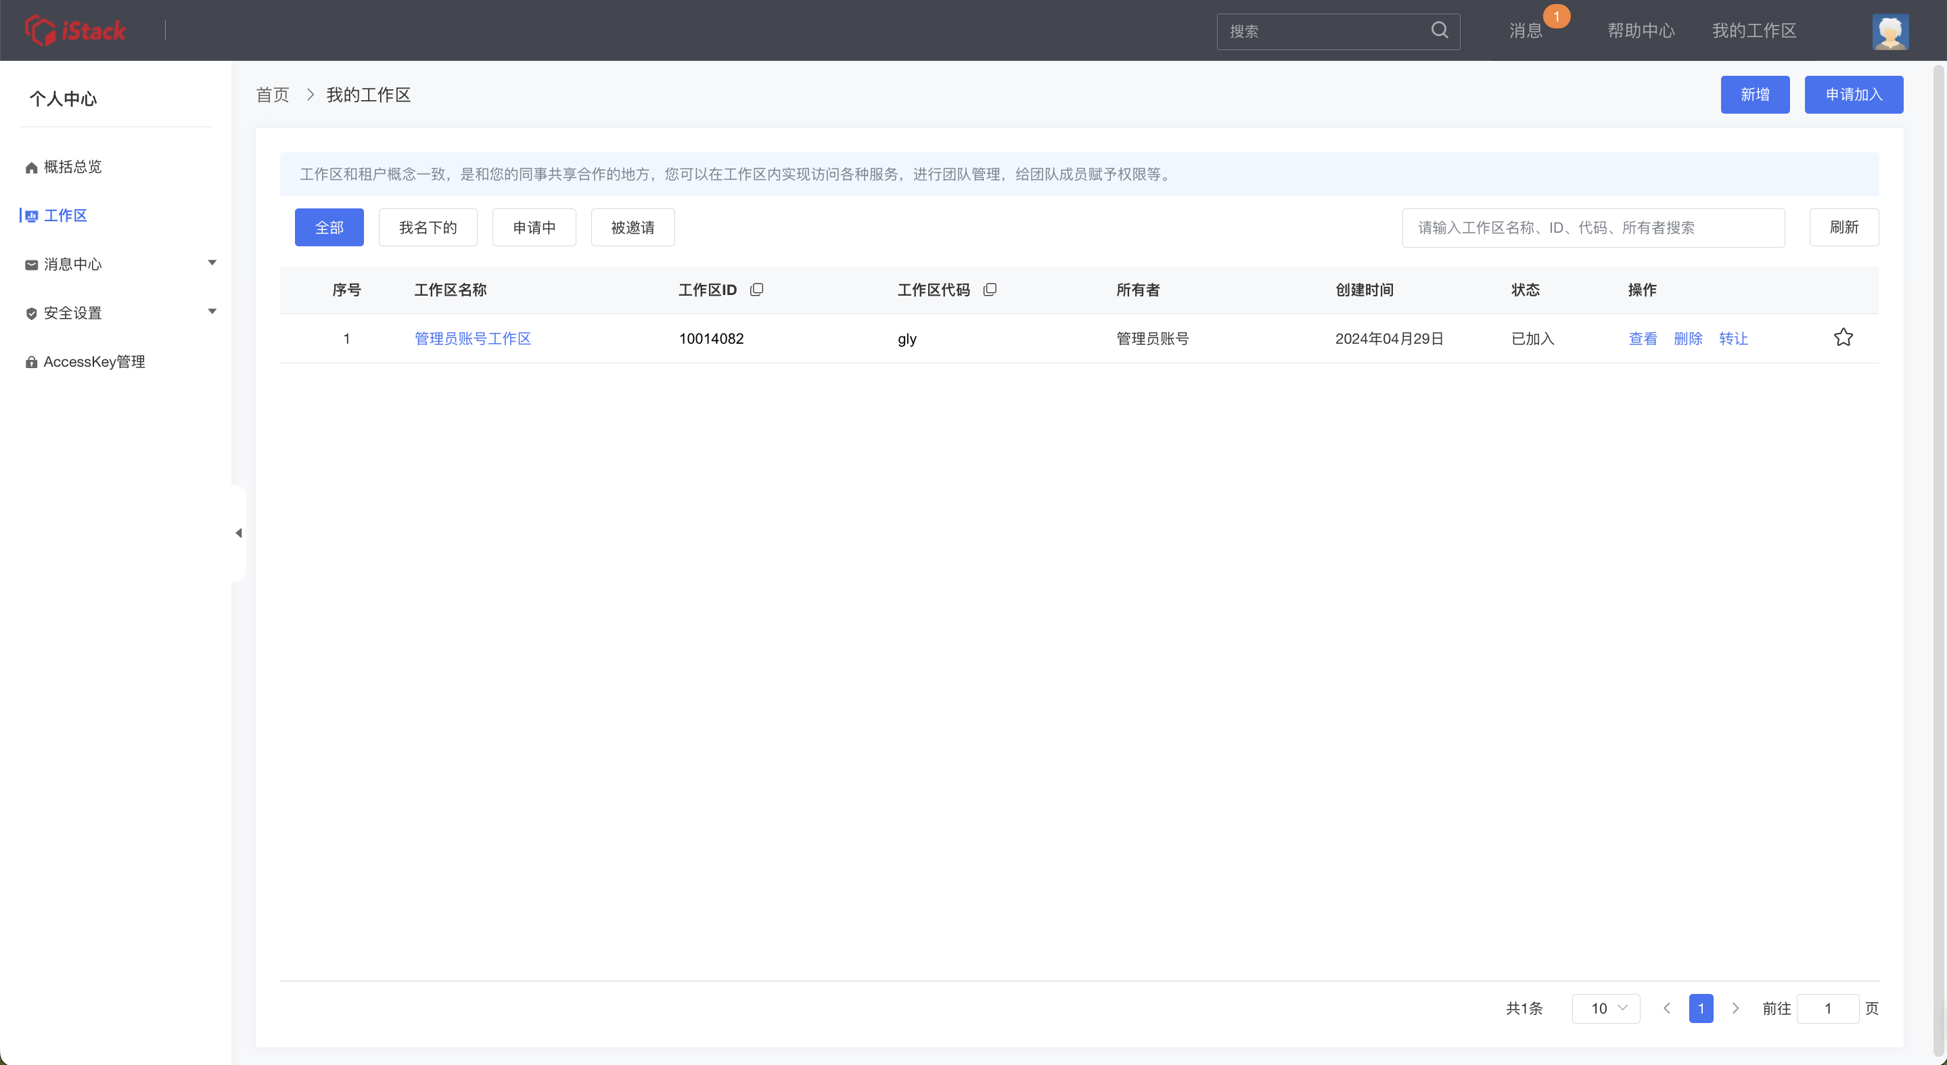Star the 管理员账号工作区 workspace
1947x1065 pixels.
[x=1843, y=337]
